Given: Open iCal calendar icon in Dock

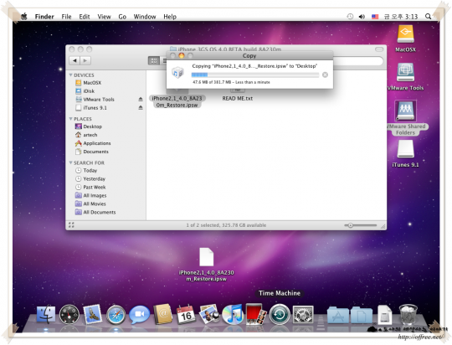Looking at the screenshot, I should 186,314.
